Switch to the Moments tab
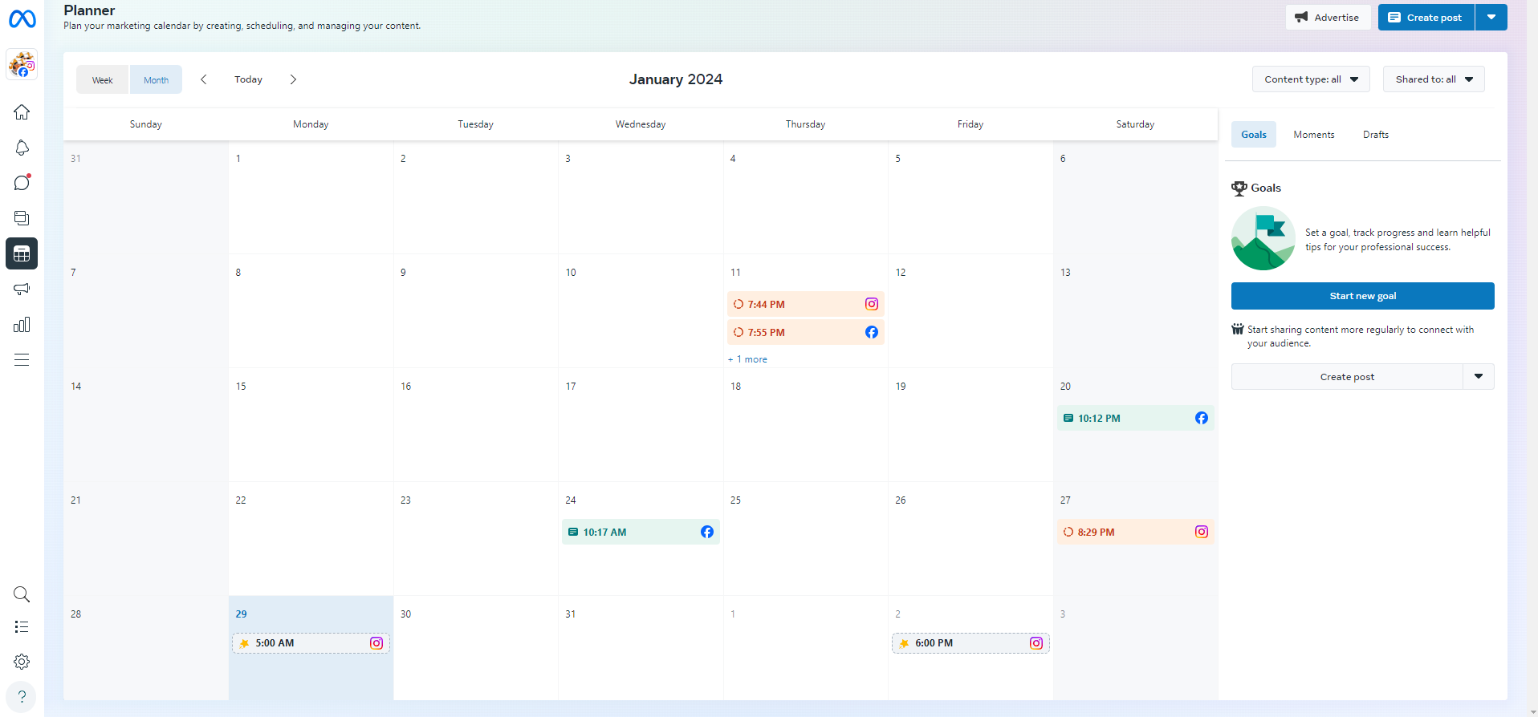Viewport: 1538px width, 717px height. coord(1314,135)
